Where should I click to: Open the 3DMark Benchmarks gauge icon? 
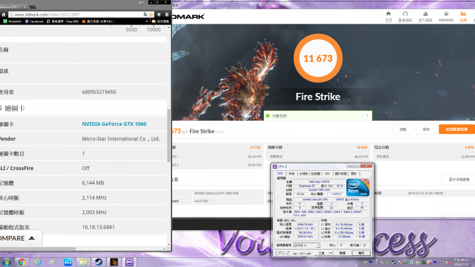405,14
